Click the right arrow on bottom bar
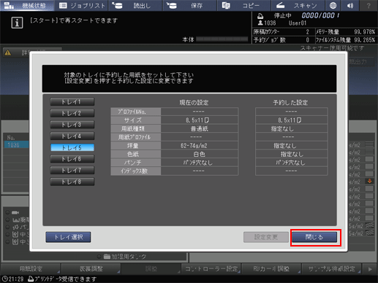Viewport: 378px width, 283px height. pos(370,269)
